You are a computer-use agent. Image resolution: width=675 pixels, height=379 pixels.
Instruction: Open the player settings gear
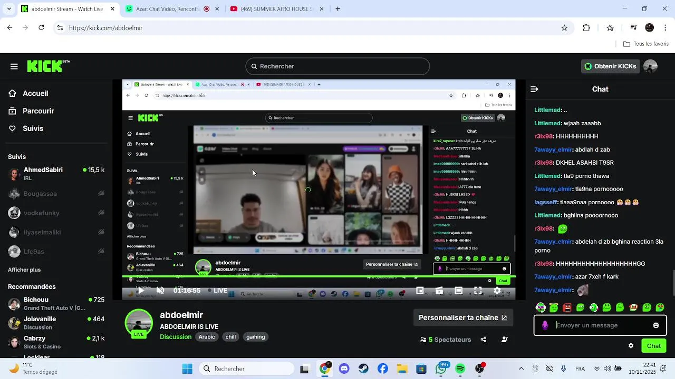(x=497, y=291)
